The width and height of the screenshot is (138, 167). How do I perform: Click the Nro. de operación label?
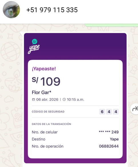point(48,146)
